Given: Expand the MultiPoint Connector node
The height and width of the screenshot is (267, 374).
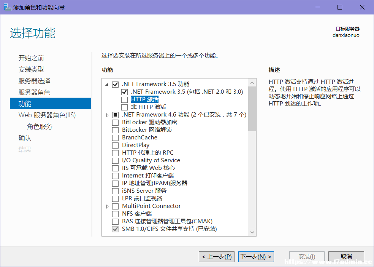Looking at the screenshot, I should tap(107, 206).
